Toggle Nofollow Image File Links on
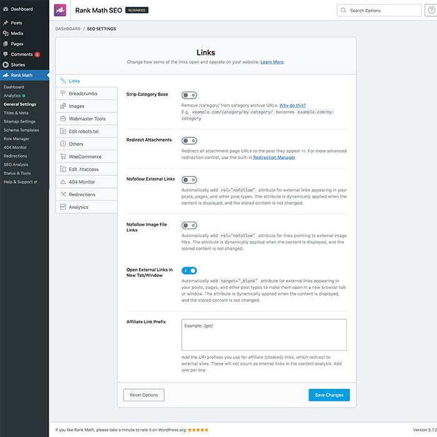 click(189, 225)
